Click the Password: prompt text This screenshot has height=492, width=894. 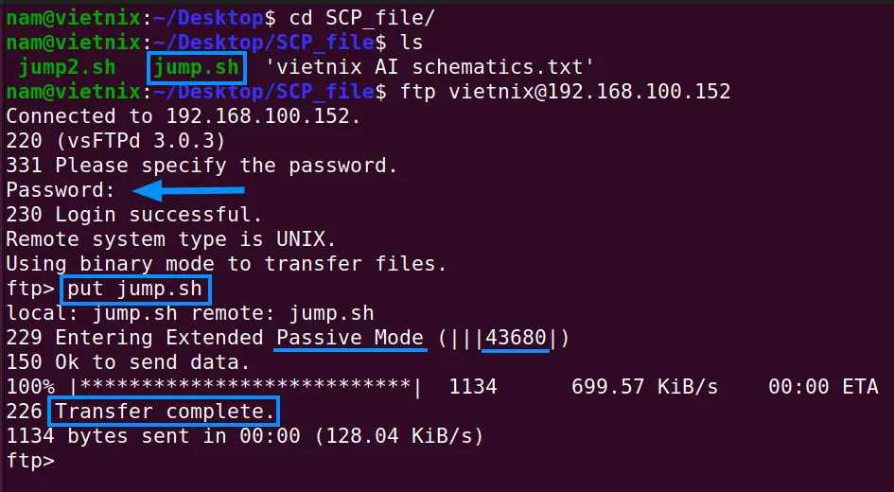[61, 190]
